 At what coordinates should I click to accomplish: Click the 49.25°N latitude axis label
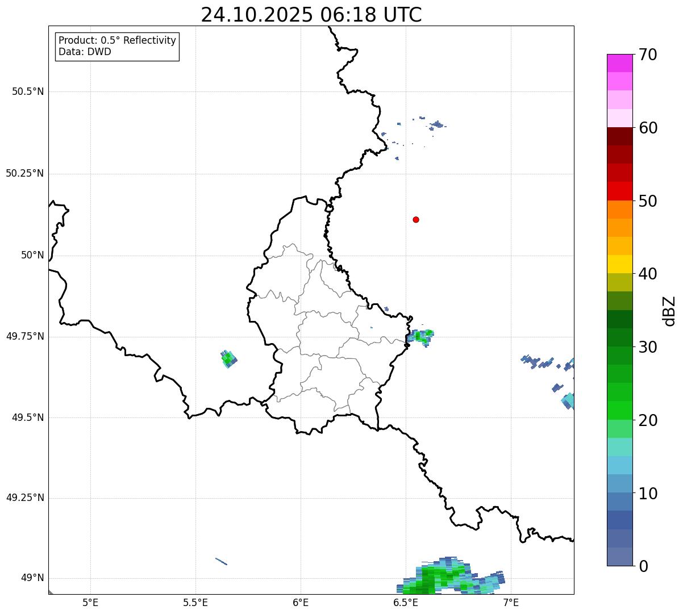[x=25, y=498]
